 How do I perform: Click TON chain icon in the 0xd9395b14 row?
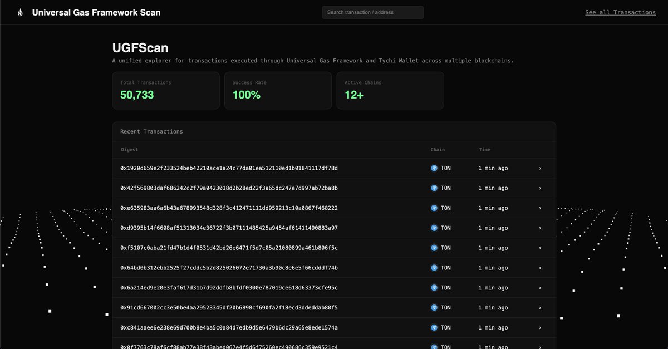[x=434, y=228]
